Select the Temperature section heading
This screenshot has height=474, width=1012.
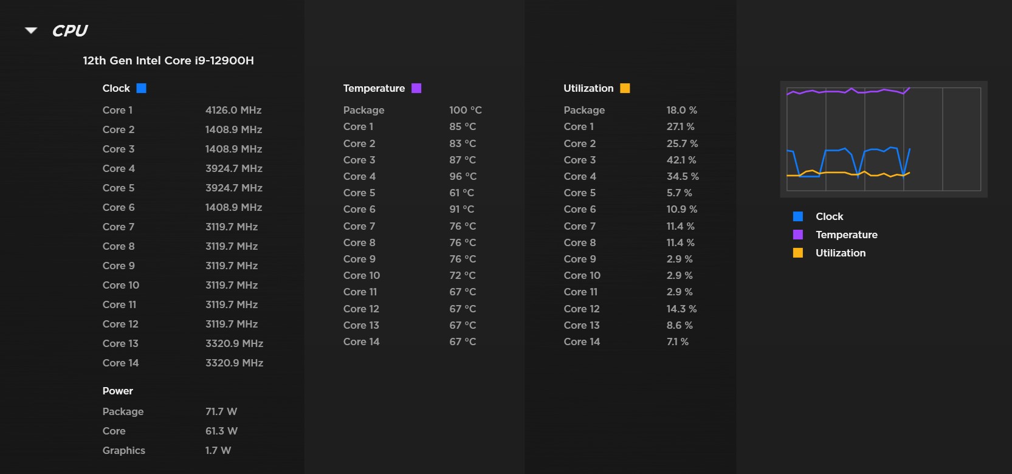(x=374, y=88)
